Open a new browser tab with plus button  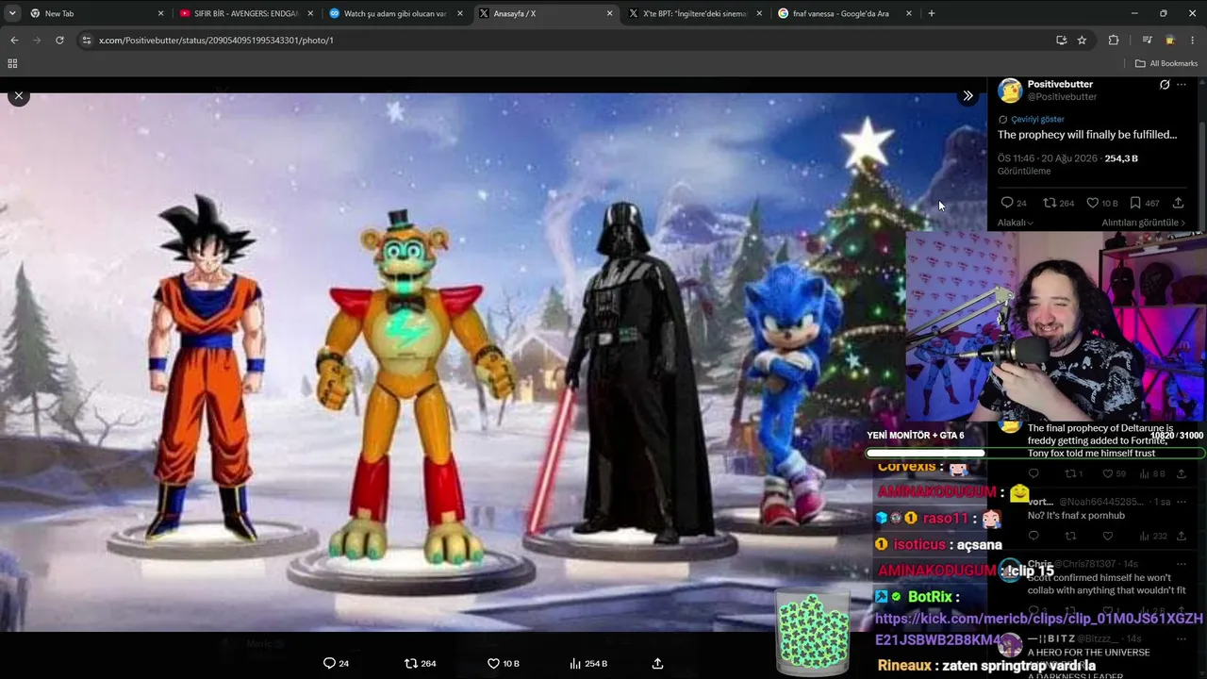click(x=932, y=13)
